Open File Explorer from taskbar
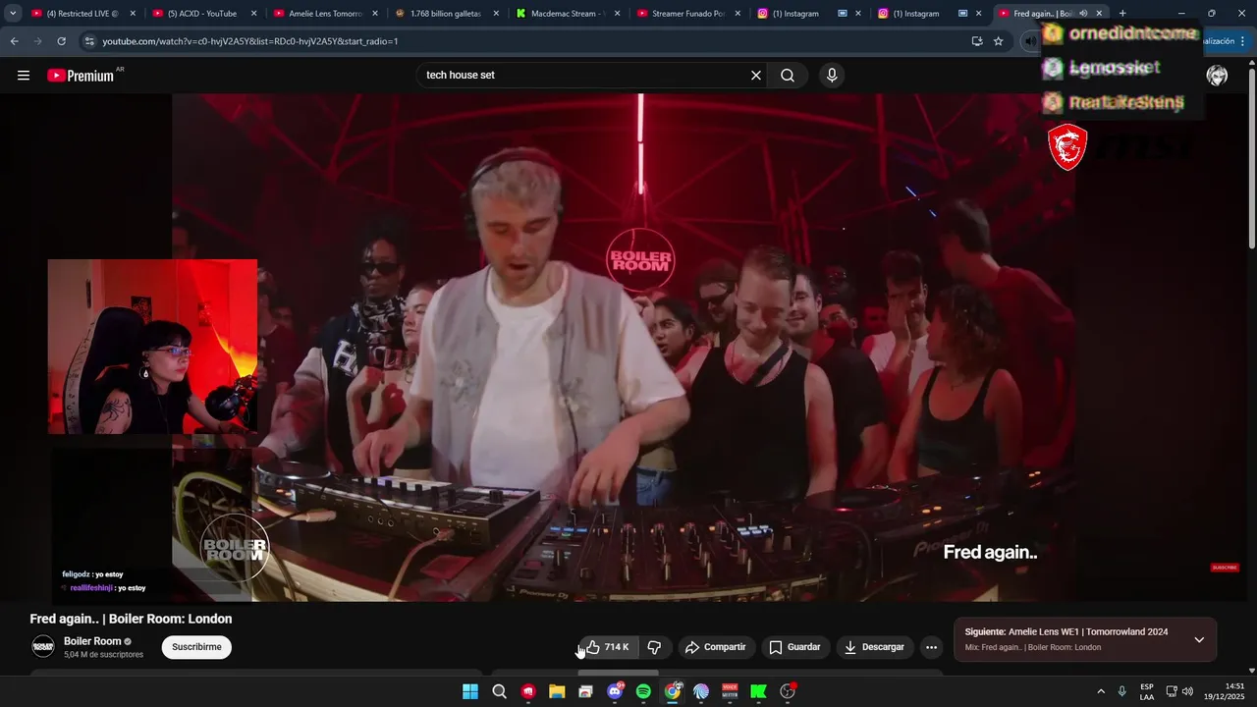Viewport: 1257px width, 707px height. tap(557, 692)
